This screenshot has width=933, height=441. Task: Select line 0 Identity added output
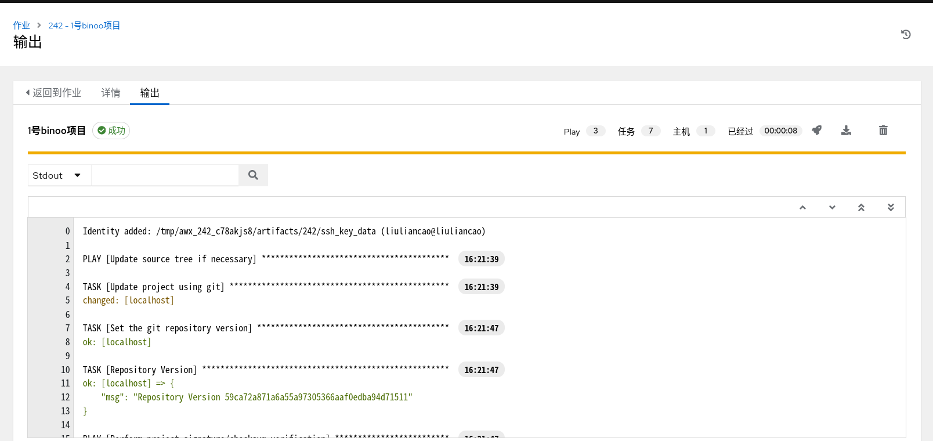pyautogui.click(x=284, y=232)
